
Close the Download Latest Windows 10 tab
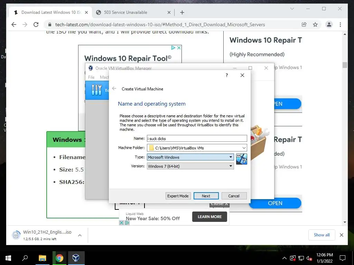(86, 13)
